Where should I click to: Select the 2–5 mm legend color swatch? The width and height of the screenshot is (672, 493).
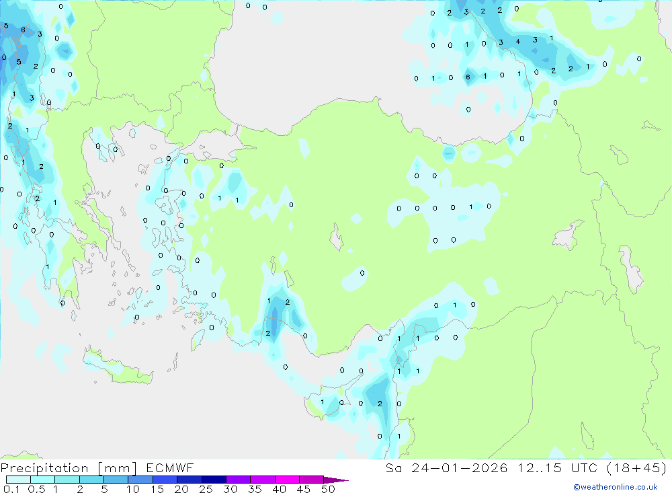pos(91,480)
